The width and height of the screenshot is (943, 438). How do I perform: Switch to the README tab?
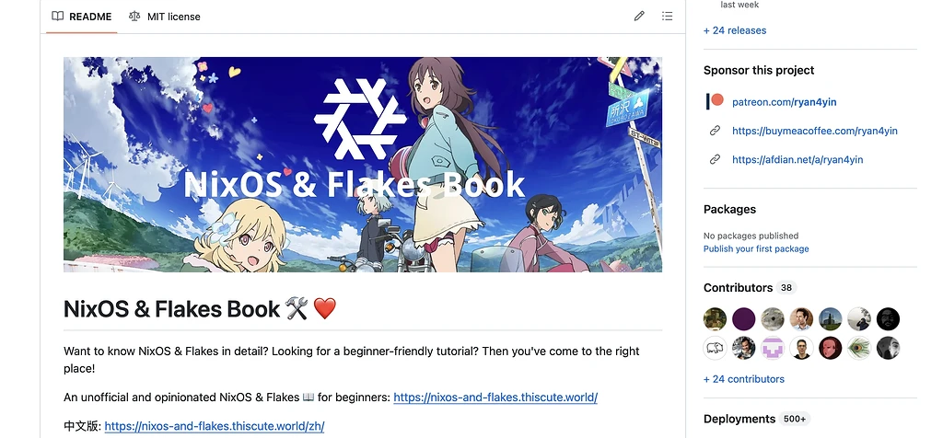[x=82, y=17]
